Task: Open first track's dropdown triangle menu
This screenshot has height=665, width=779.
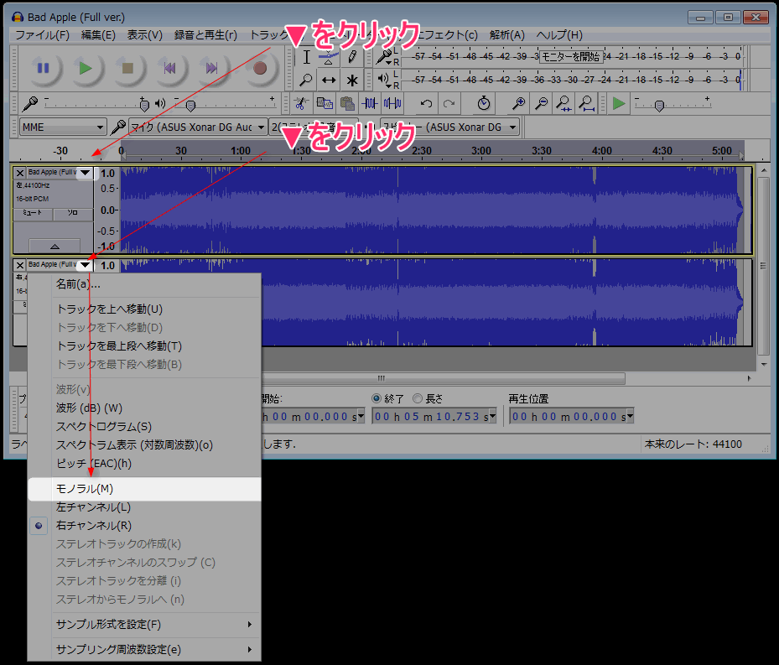Action: [85, 173]
